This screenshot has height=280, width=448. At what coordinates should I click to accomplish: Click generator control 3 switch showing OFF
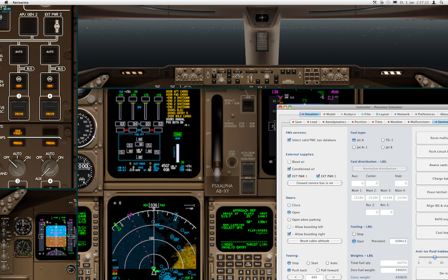[x=19, y=82]
